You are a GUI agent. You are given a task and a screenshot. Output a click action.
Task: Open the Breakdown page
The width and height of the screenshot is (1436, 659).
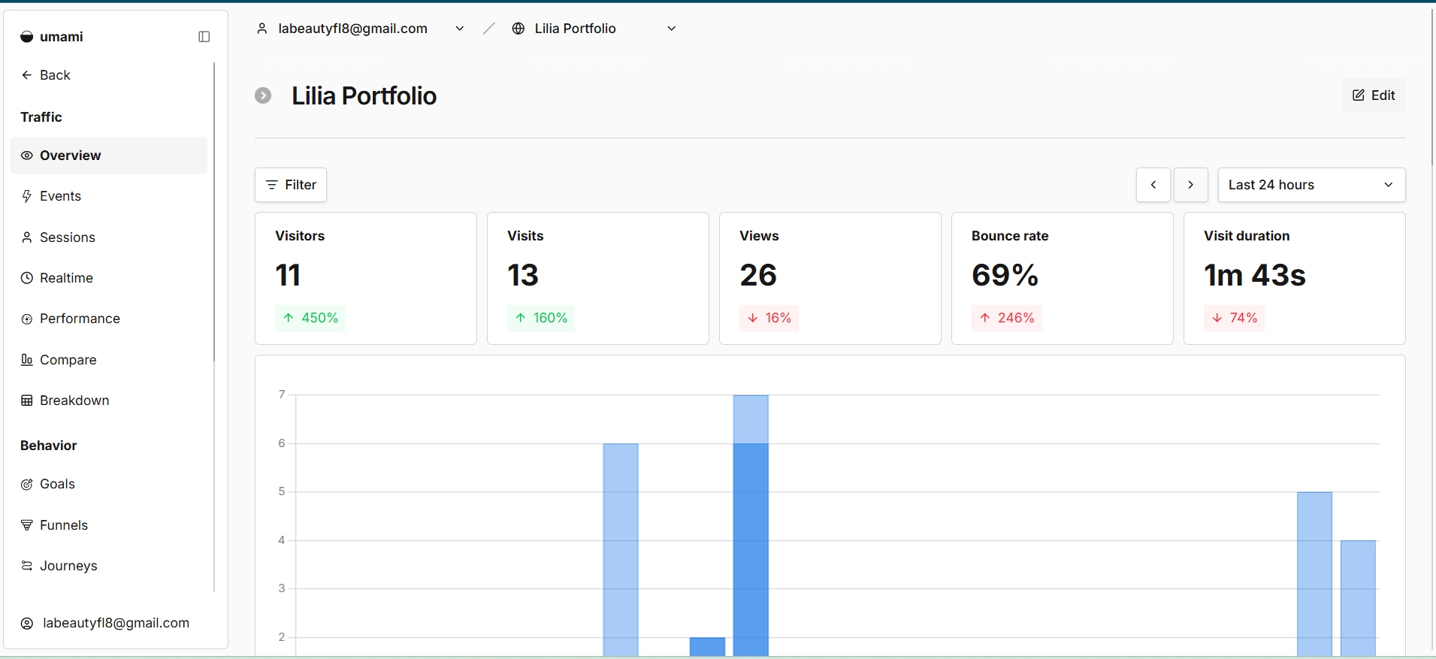(109, 401)
